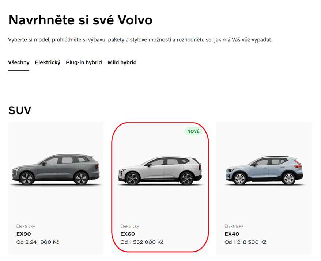The height and width of the screenshot is (261, 321).
Task: Click Elektrický label on EX90 card
Action: tap(26, 226)
